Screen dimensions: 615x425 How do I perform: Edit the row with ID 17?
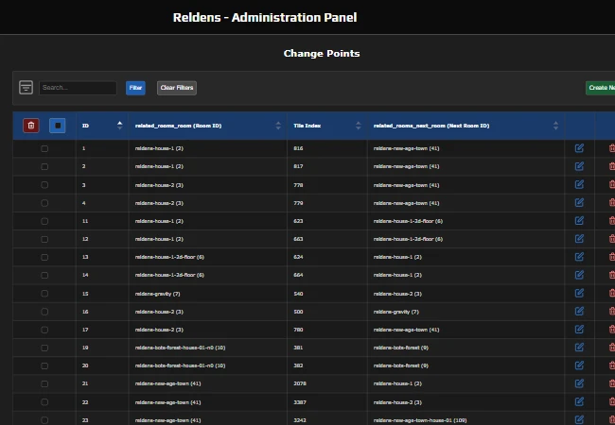579,329
